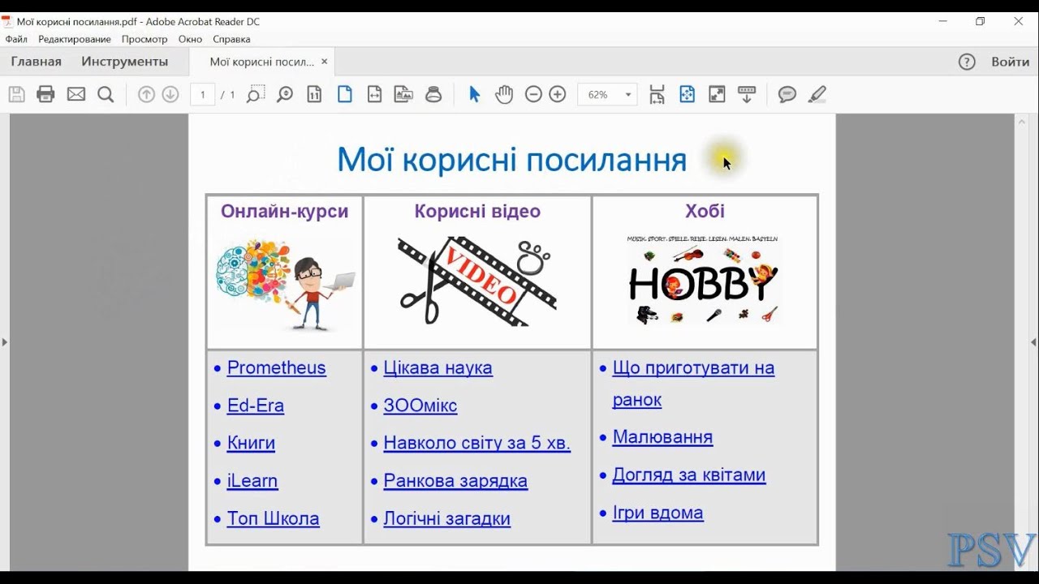Select the marquee zoom tool

click(255, 95)
